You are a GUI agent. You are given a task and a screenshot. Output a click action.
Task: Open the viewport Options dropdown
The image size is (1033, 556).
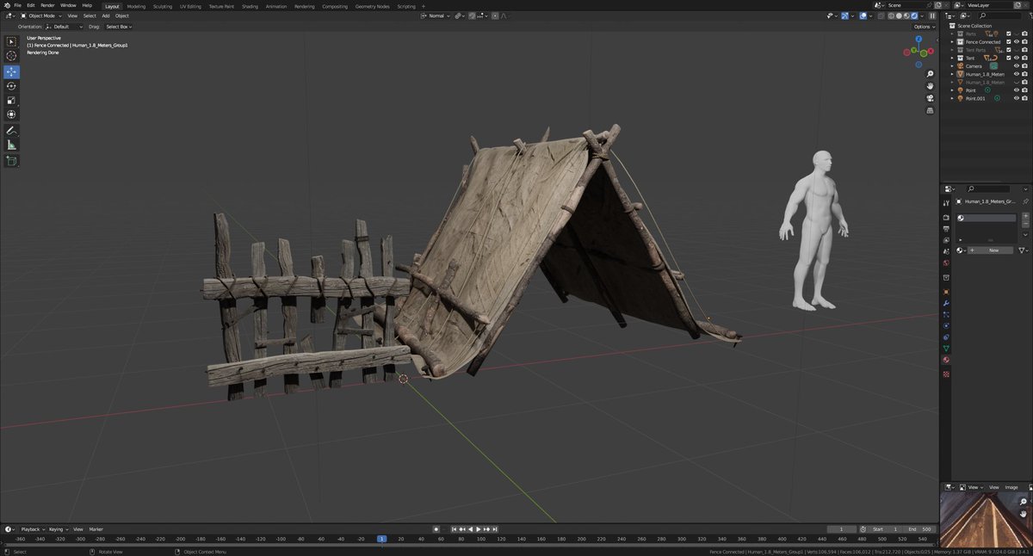click(924, 27)
